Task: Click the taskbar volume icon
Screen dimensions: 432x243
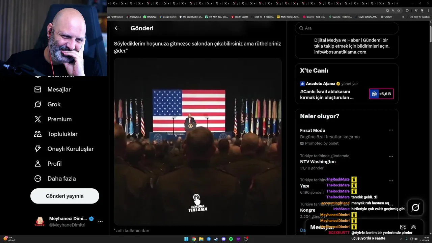Action: (416, 239)
